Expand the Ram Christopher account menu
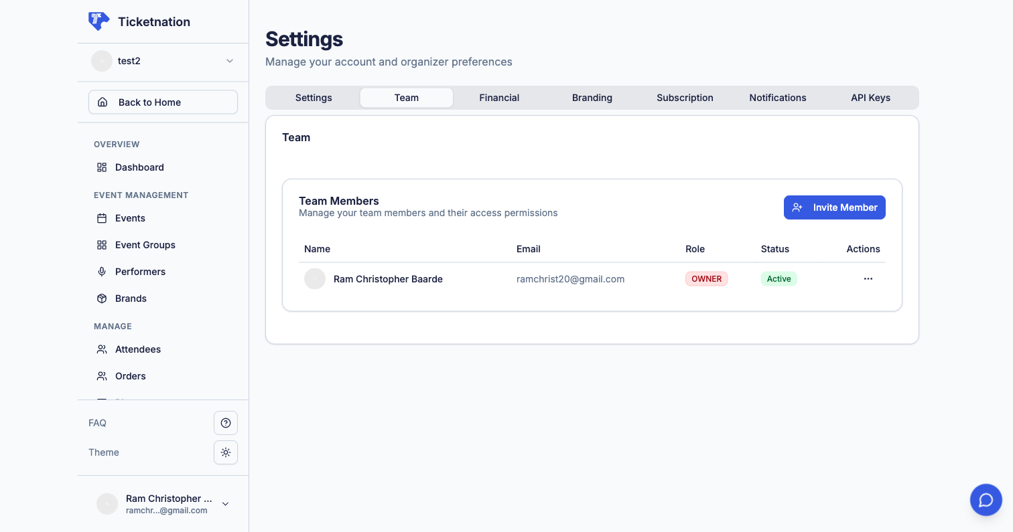The image size is (1013, 532). pyautogui.click(x=225, y=504)
